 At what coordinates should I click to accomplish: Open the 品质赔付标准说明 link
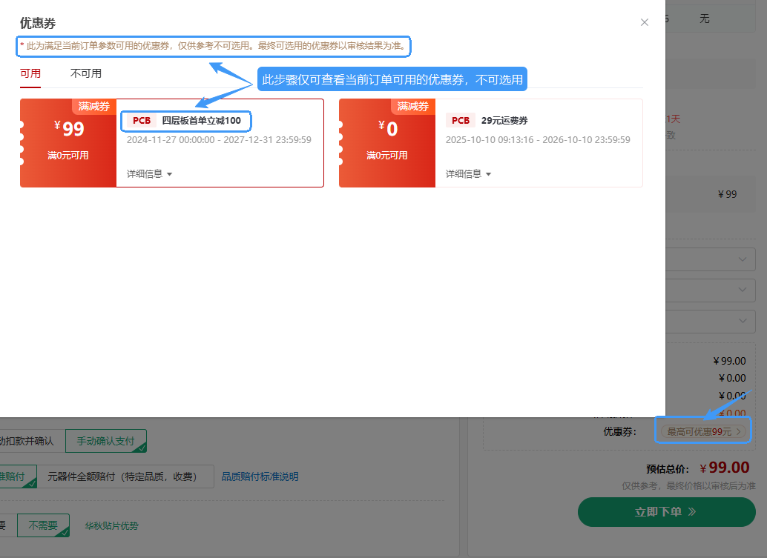point(260,476)
